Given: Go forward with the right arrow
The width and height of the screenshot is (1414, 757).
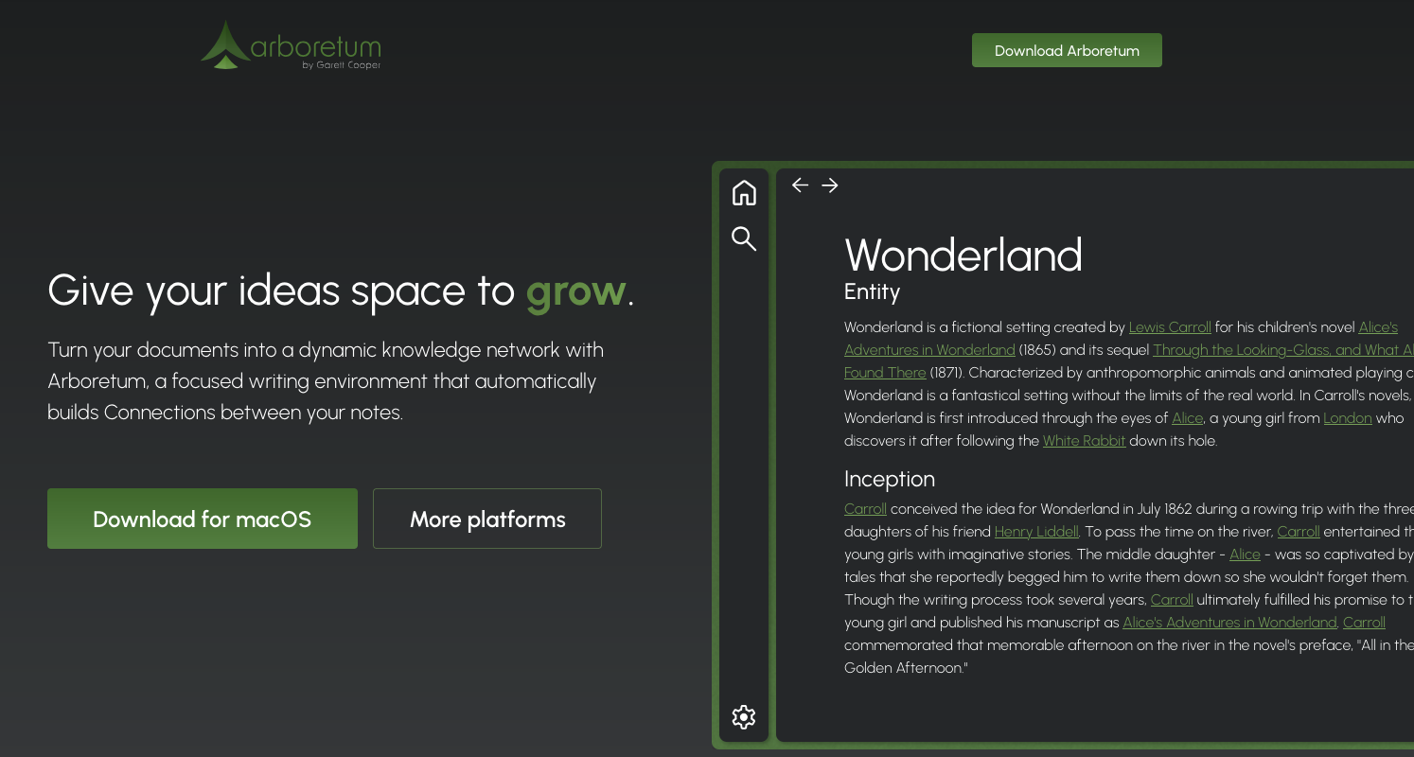Looking at the screenshot, I should click(830, 185).
